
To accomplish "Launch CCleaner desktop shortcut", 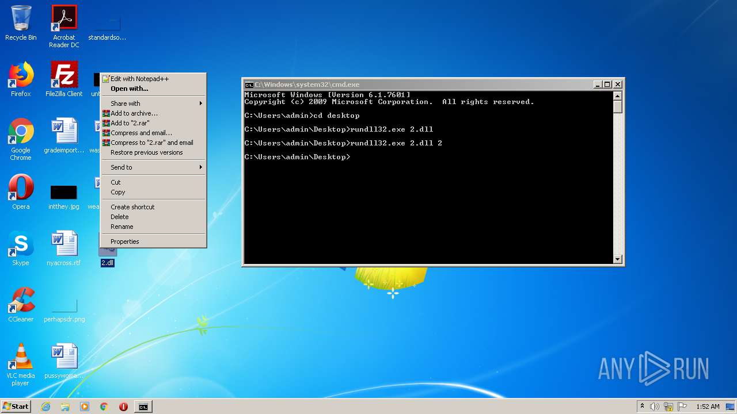I will [x=21, y=305].
